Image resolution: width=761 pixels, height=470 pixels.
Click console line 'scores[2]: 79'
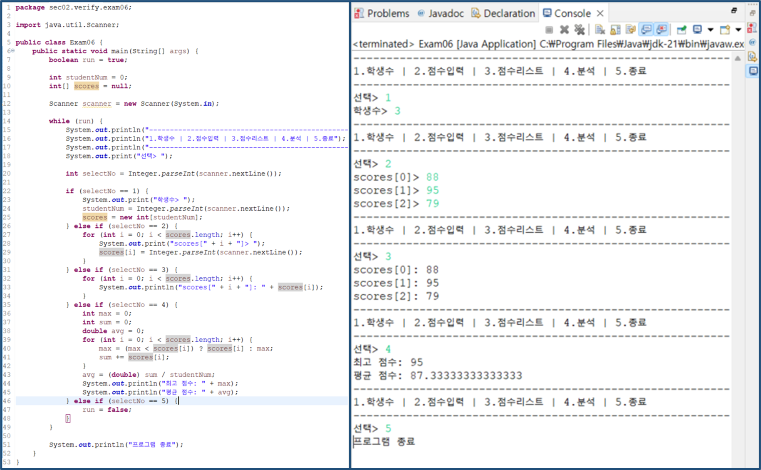tap(396, 296)
